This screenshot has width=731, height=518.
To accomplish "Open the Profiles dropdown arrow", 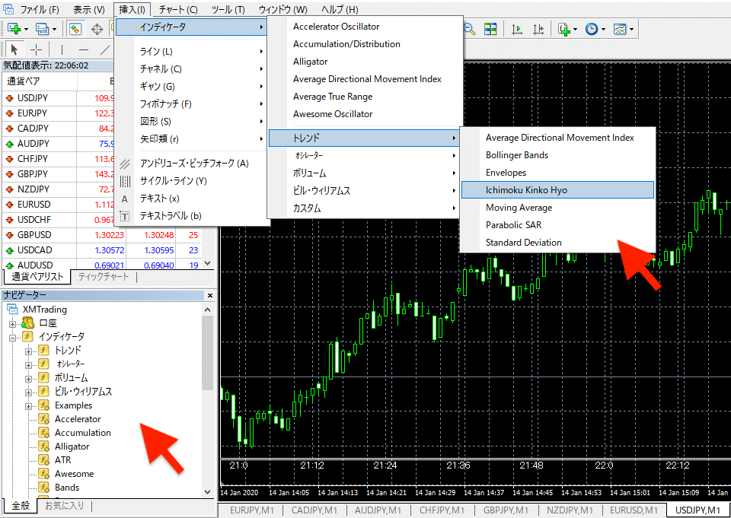I will click(55, 30).
